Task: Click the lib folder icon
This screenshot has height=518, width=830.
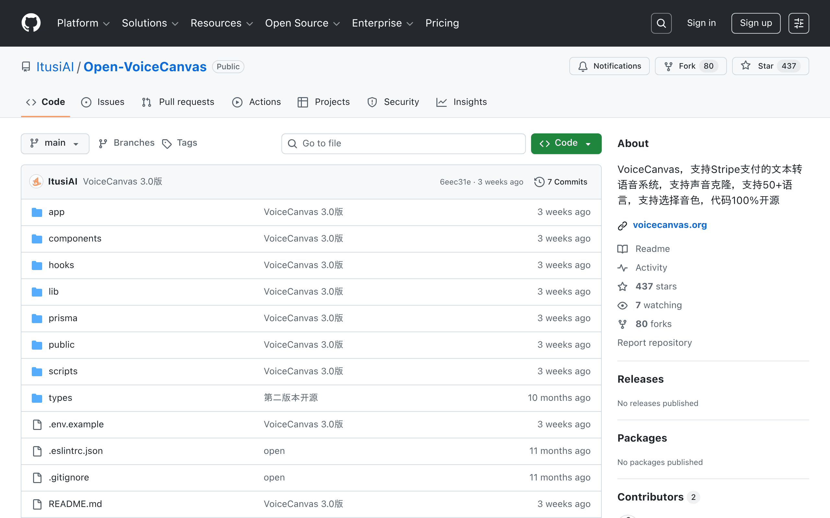Action: pos(37,292)
